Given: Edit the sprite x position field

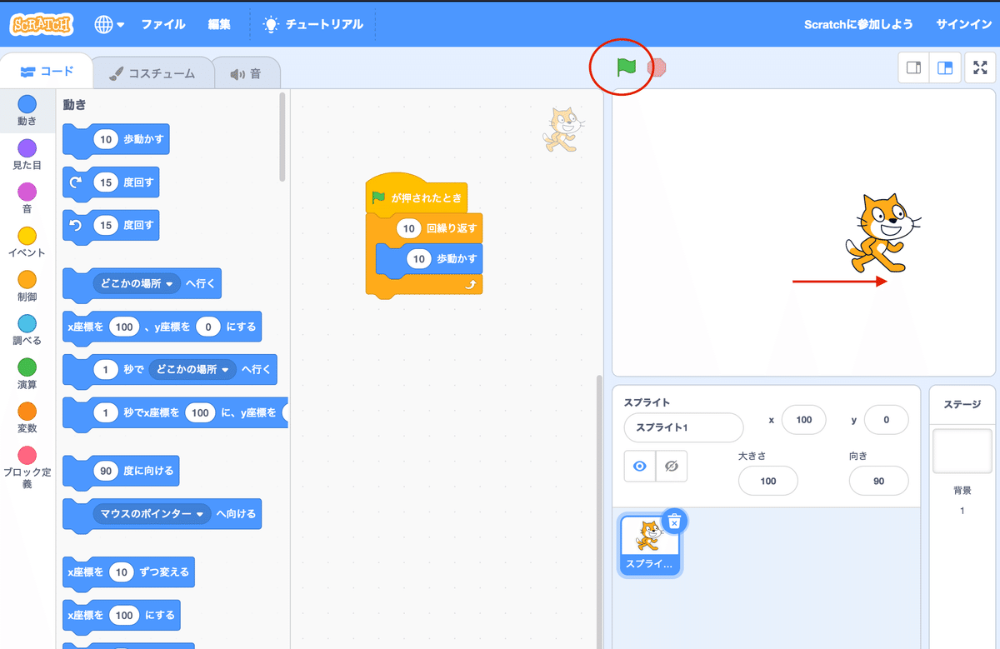Looking at the screenshot, I should 803,420.
